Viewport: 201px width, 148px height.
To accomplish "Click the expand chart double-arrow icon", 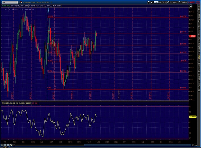I will click(x=196, y=145).
